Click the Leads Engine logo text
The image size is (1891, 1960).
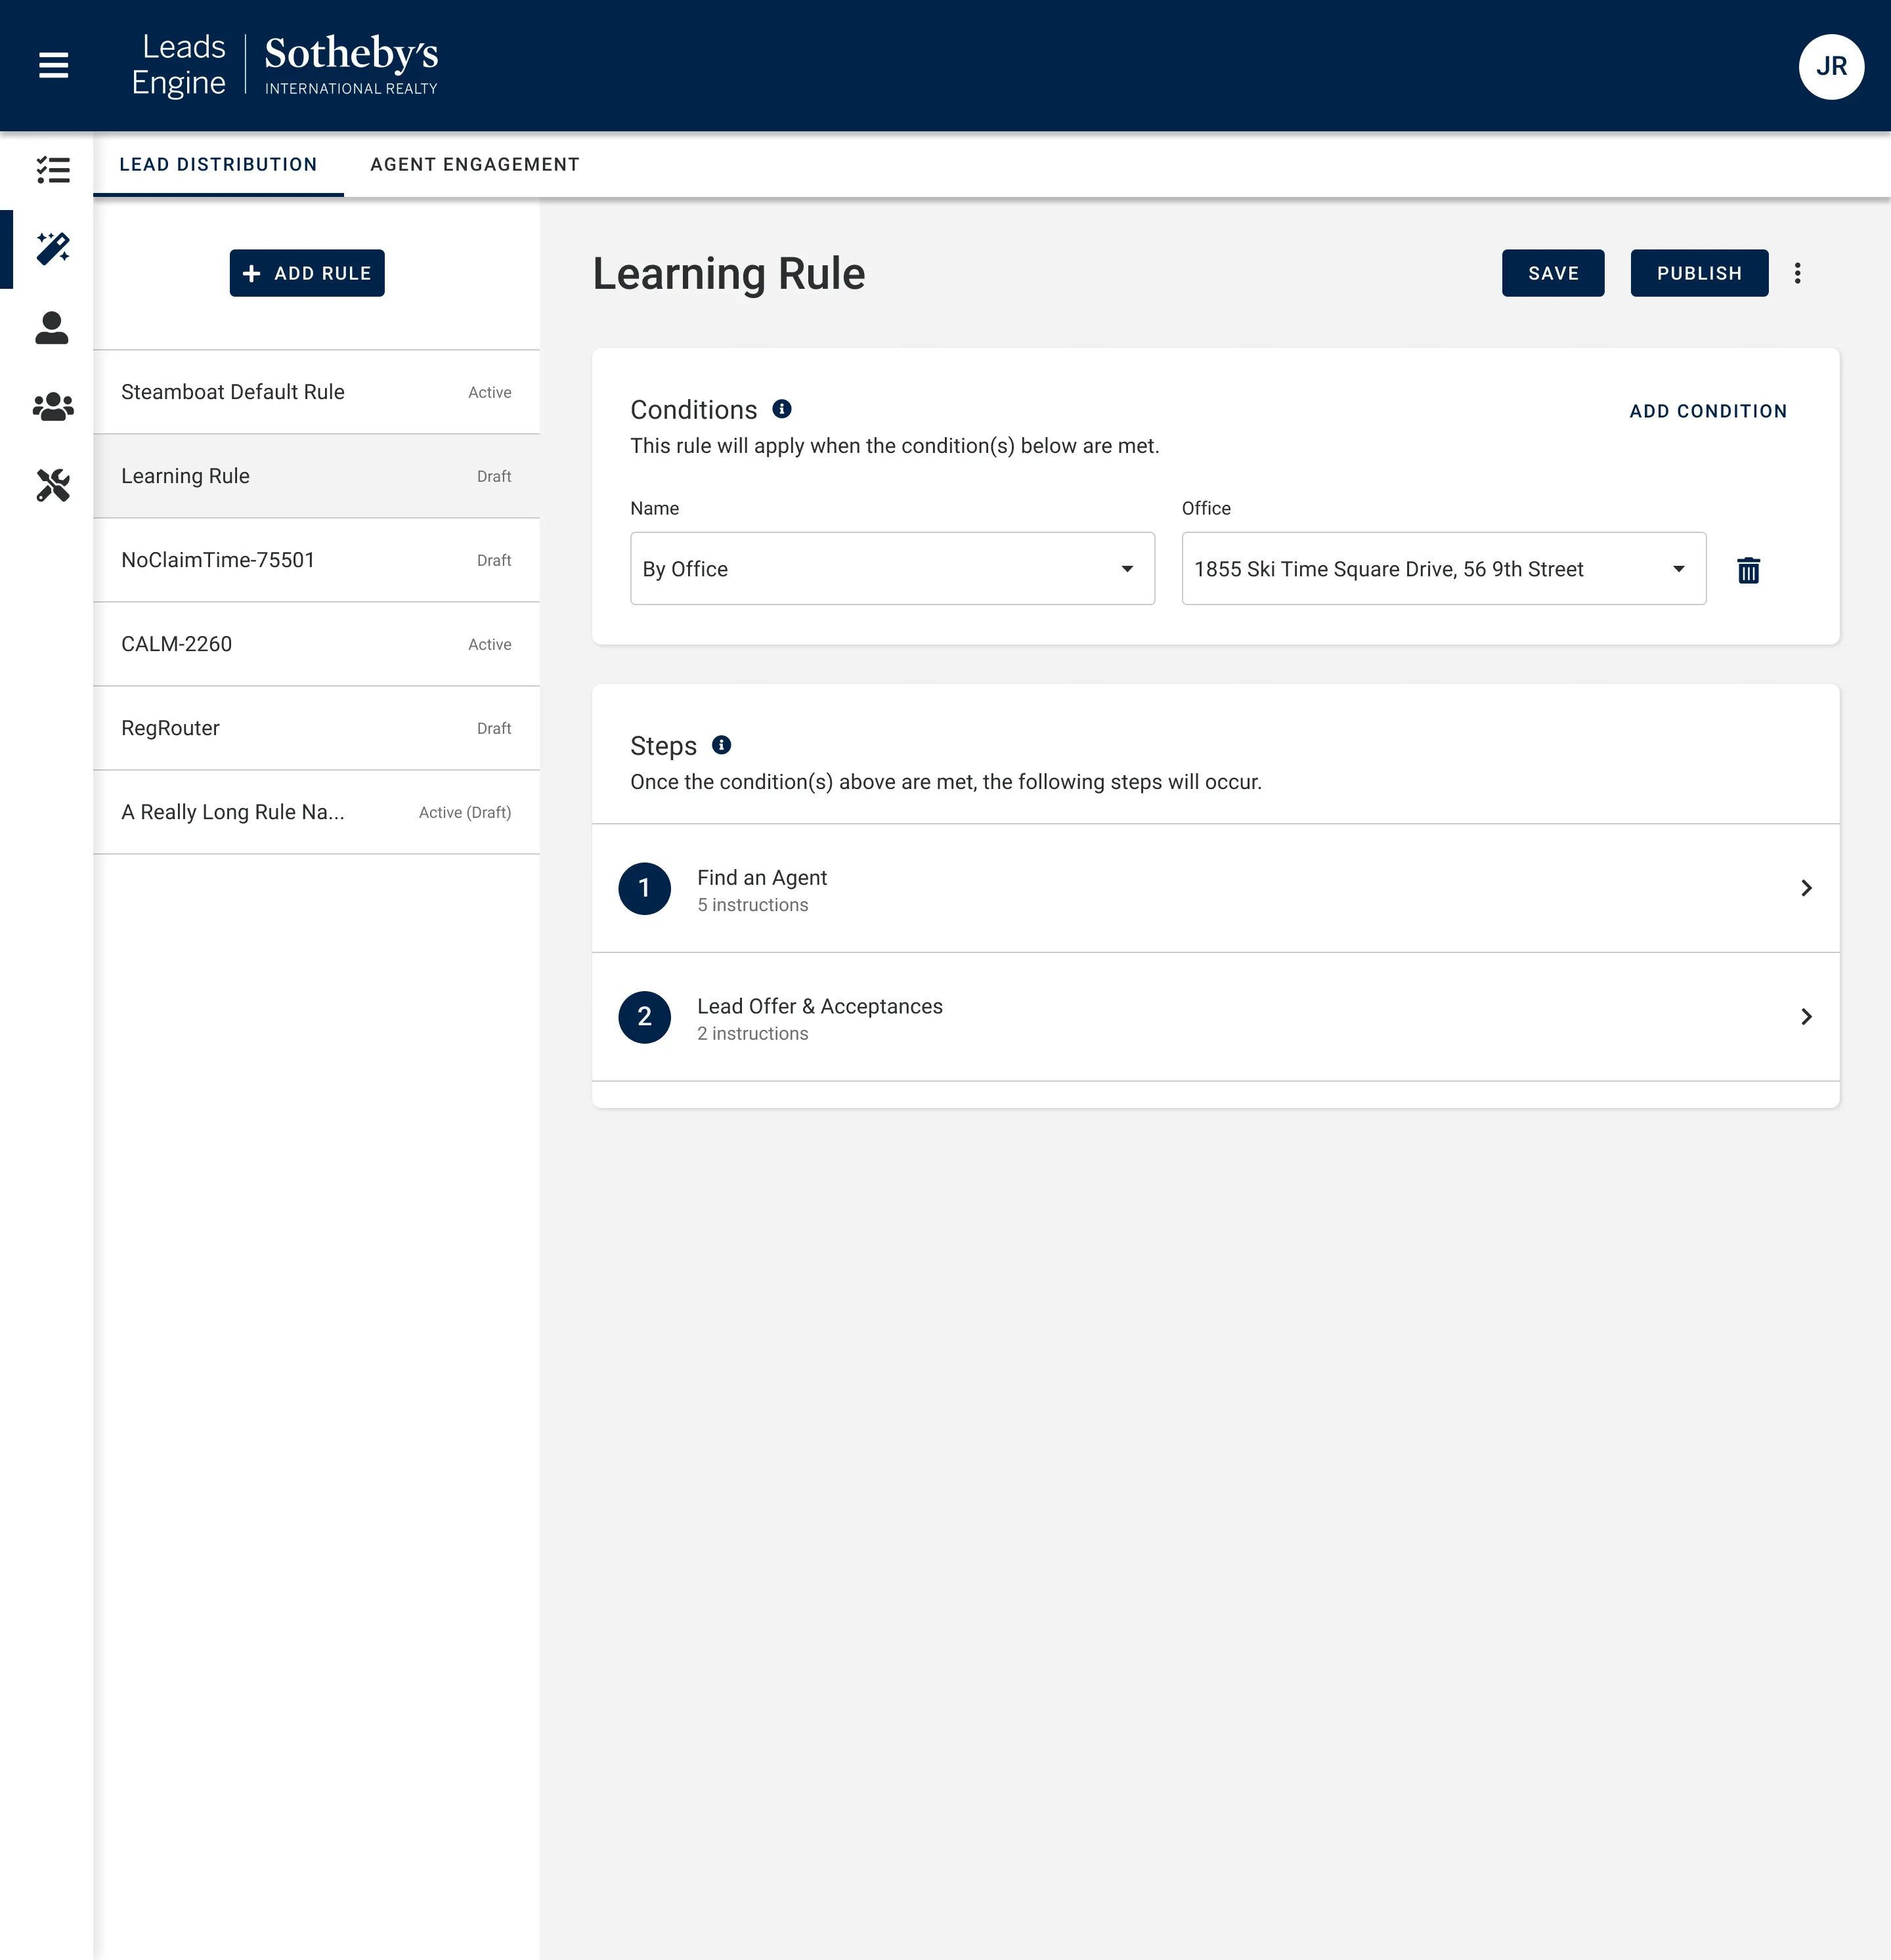click(x=179, y=65)
